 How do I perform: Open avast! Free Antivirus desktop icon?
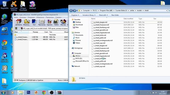tap(14, 6)
